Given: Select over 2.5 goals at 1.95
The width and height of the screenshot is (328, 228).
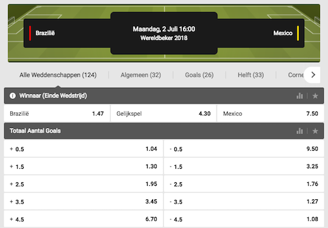Looking at the screenshot, I should 84,184.
